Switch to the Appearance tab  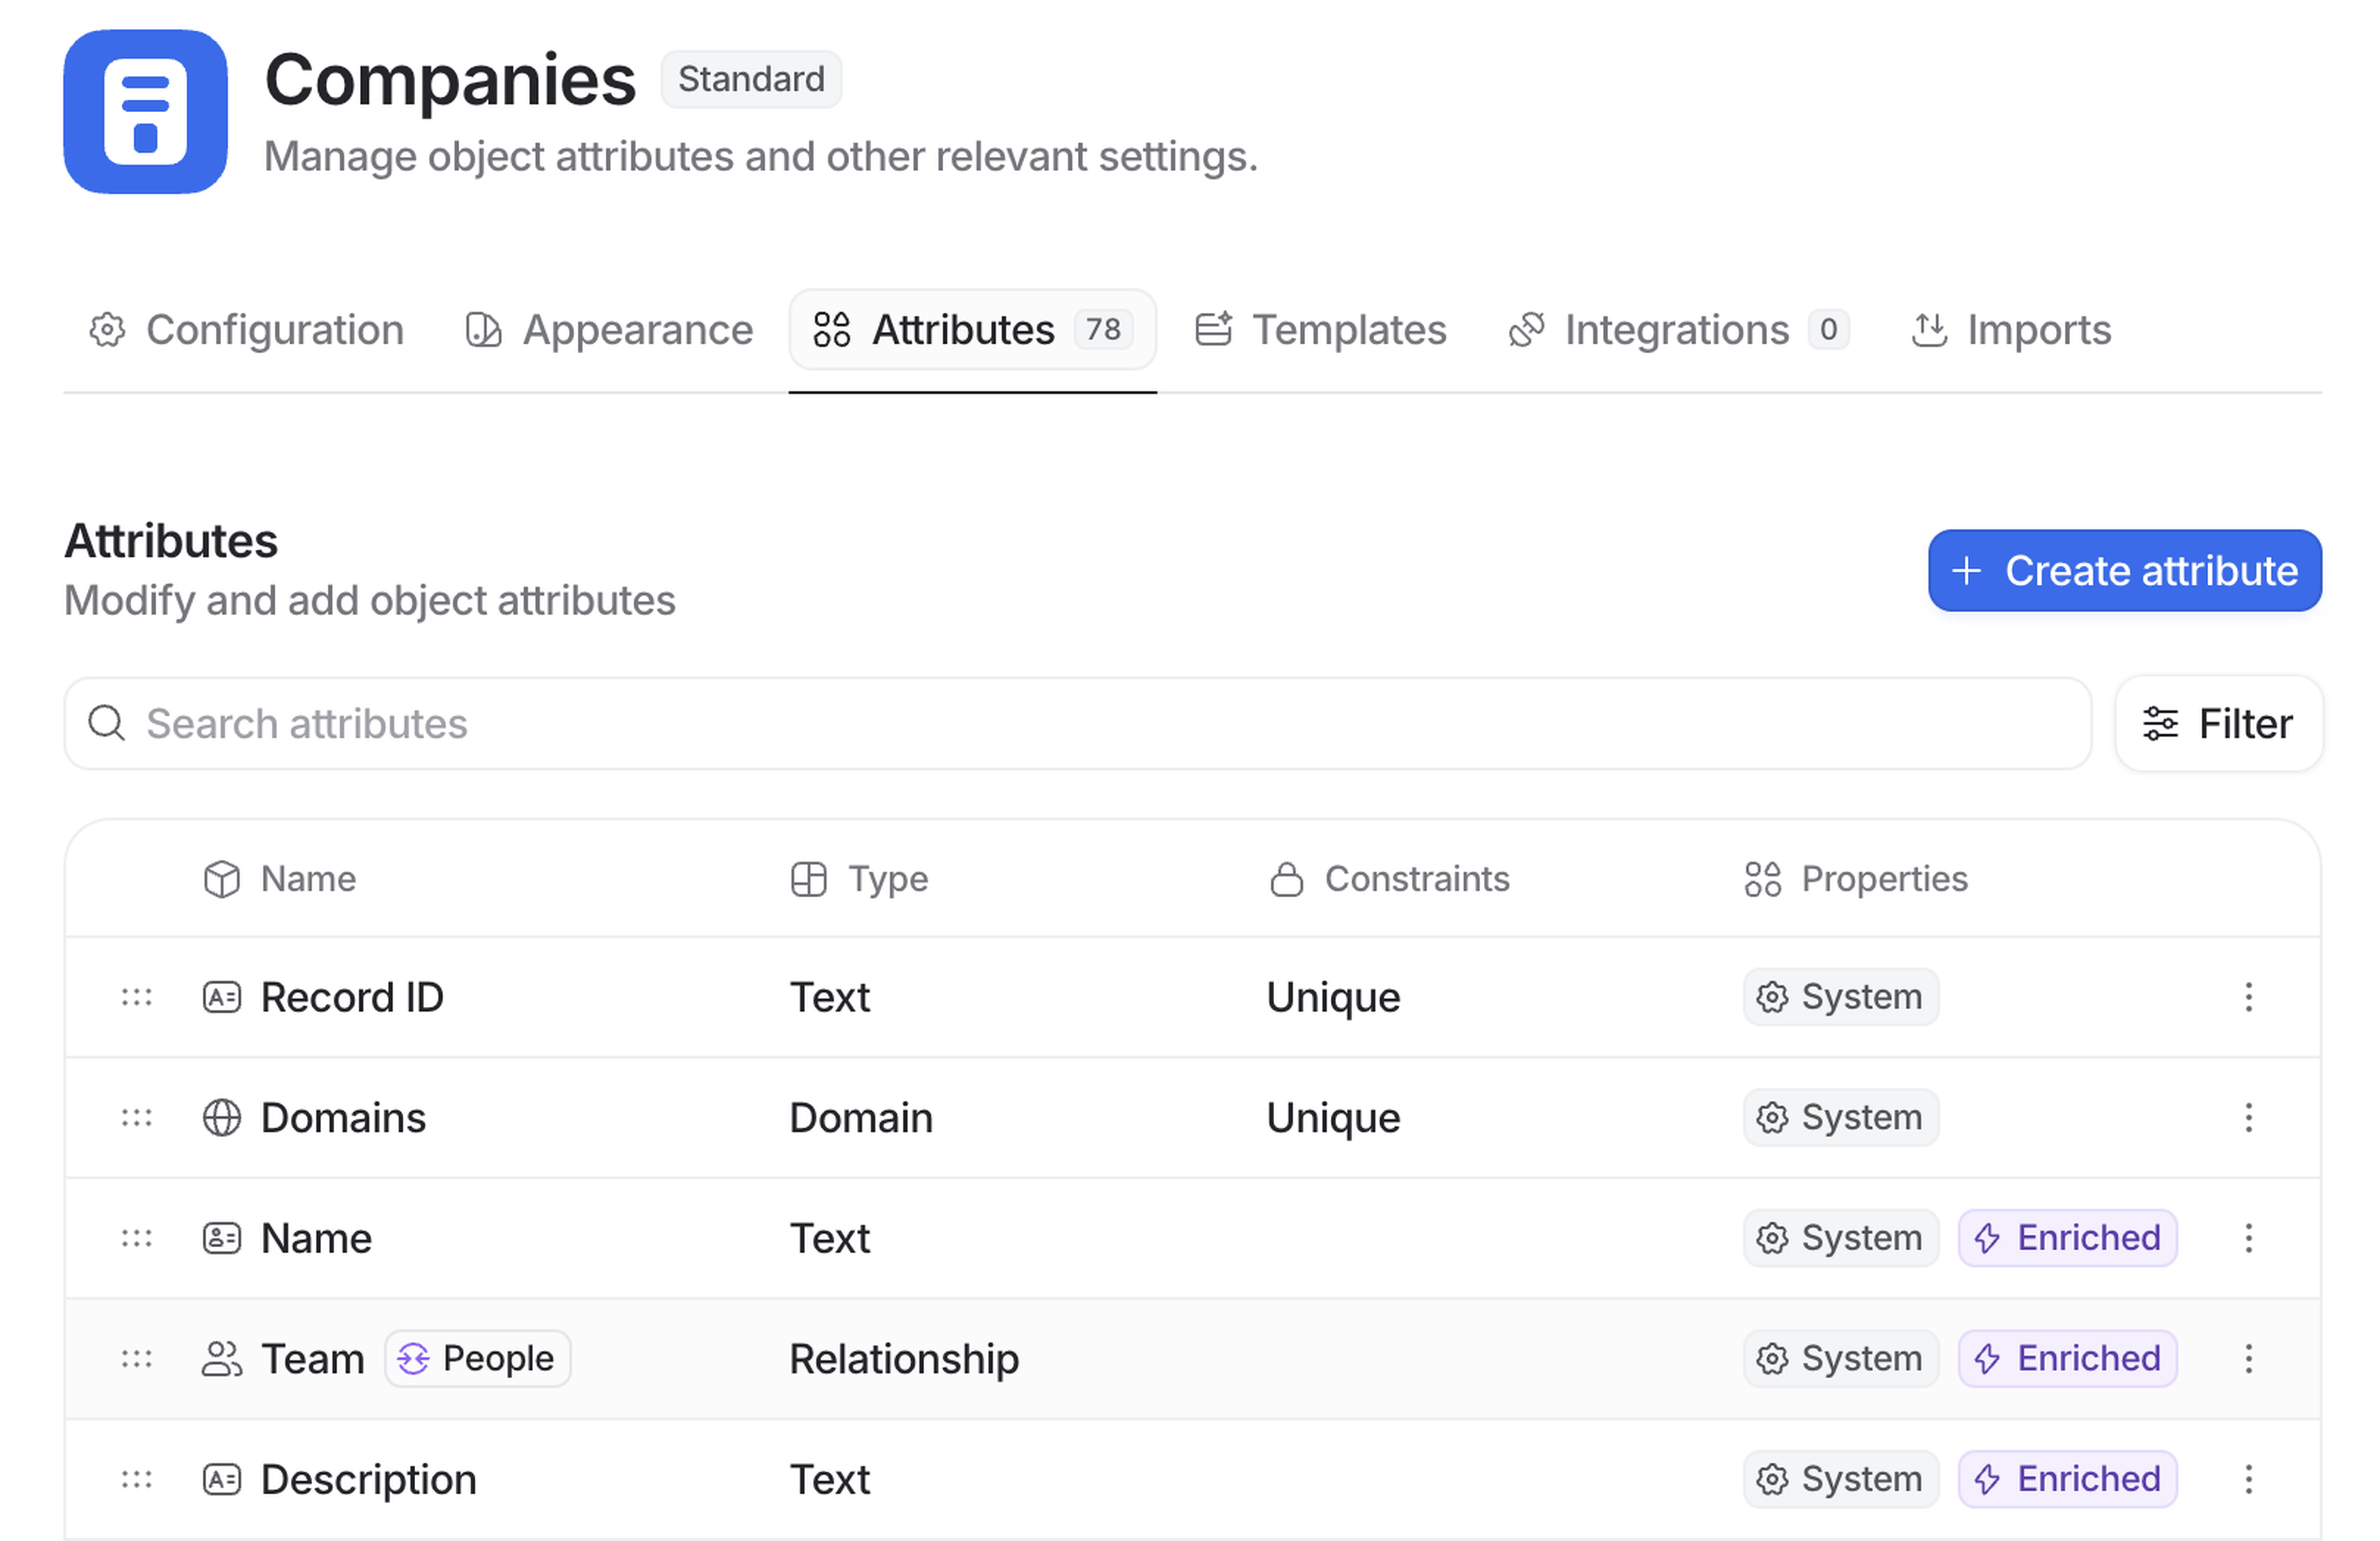pos(609,330)
